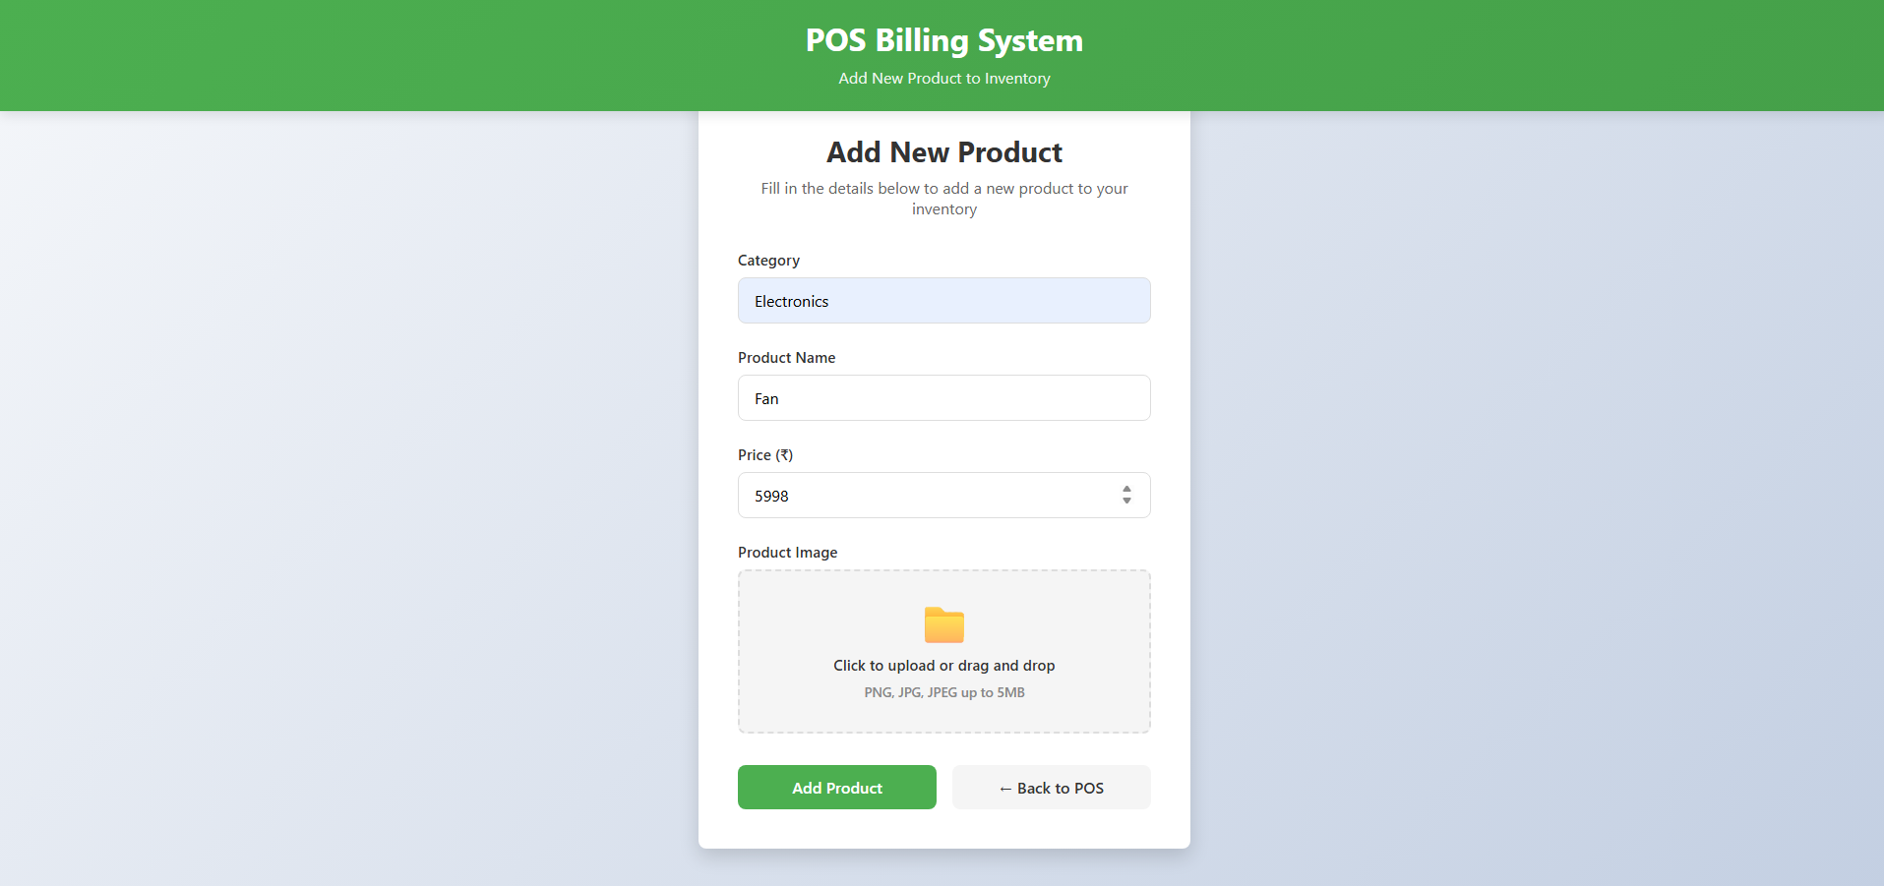Click the Category label
The image size is (1884, 886).
click(x=768, y=261)
